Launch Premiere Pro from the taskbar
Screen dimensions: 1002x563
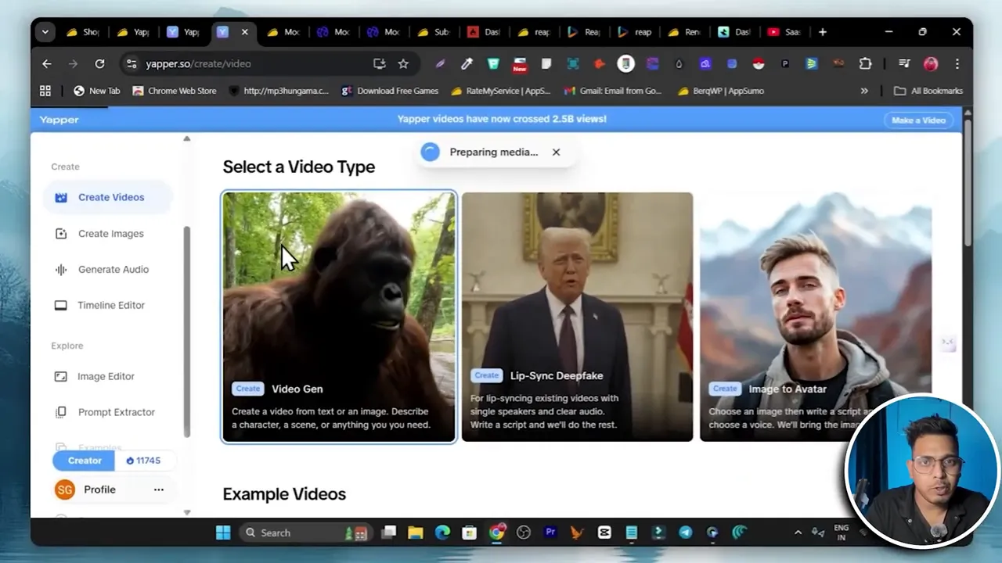[550, 533]
